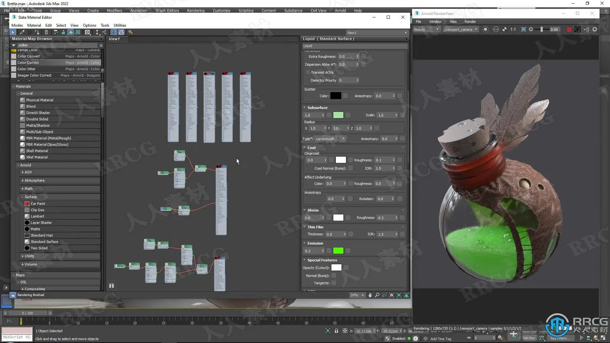
Task: Open viewport_camera dropdown in RenderView
Action: tap(461, 30)
